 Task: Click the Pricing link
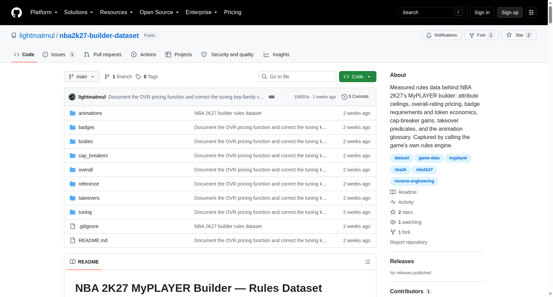tap(233, 12)
